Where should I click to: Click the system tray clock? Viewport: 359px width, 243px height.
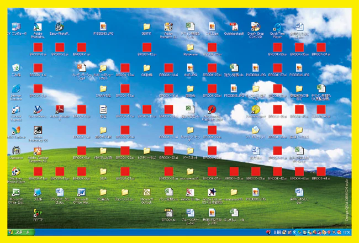point(347,233)
